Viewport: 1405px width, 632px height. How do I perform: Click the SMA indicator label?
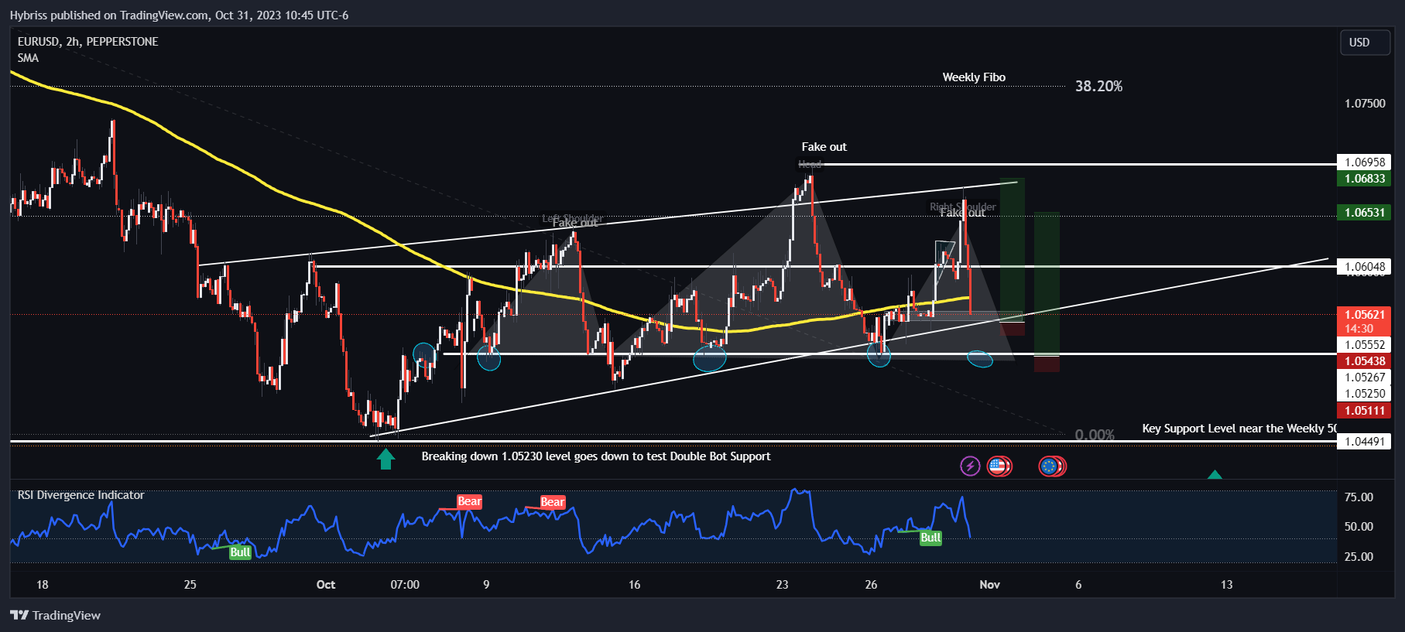click(x=28, y=58)
